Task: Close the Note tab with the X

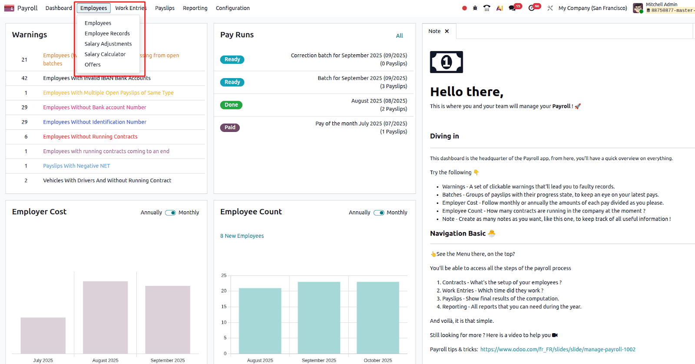Action: (x=447, y=31)
